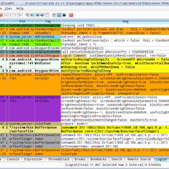Screen dimensions: 169x169
Task: Switch to the Remote Search tab
Action: pos(139,159)
